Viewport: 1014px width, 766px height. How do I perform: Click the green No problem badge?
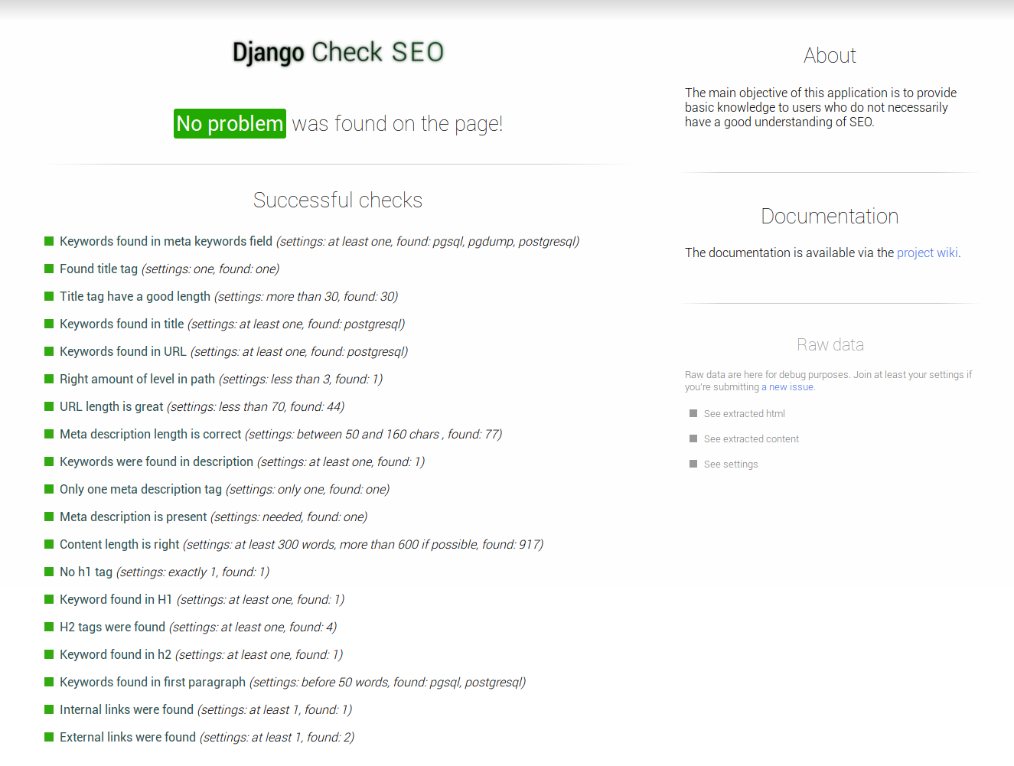pyautogui.click(x=230, y=123)
